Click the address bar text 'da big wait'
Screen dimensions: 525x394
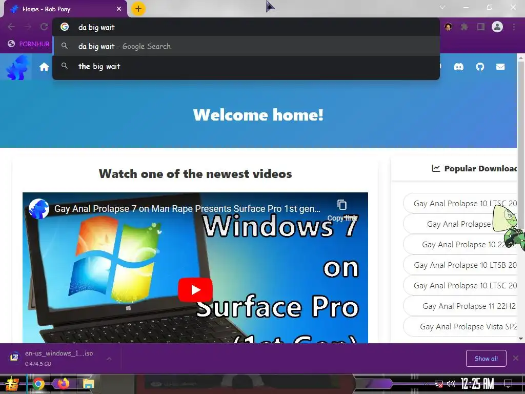tap(96, 27)
